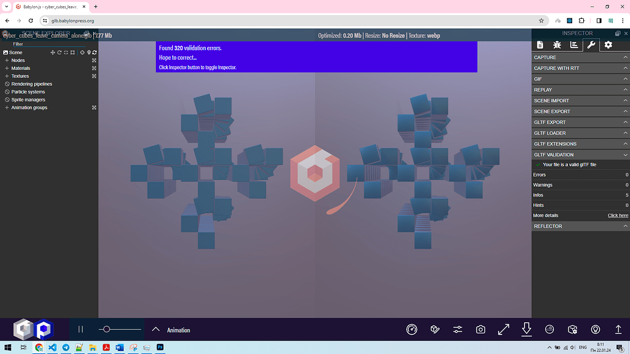Capture a screenshot using the camera icon
The width and height of the screenshot is (630, 354).
[x=480, y=329]
